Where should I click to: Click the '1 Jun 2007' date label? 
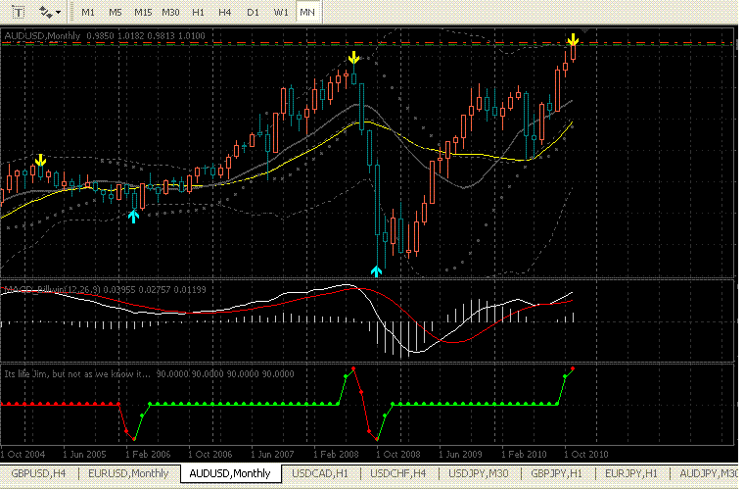pyautogui.click(x=272, y=455)
